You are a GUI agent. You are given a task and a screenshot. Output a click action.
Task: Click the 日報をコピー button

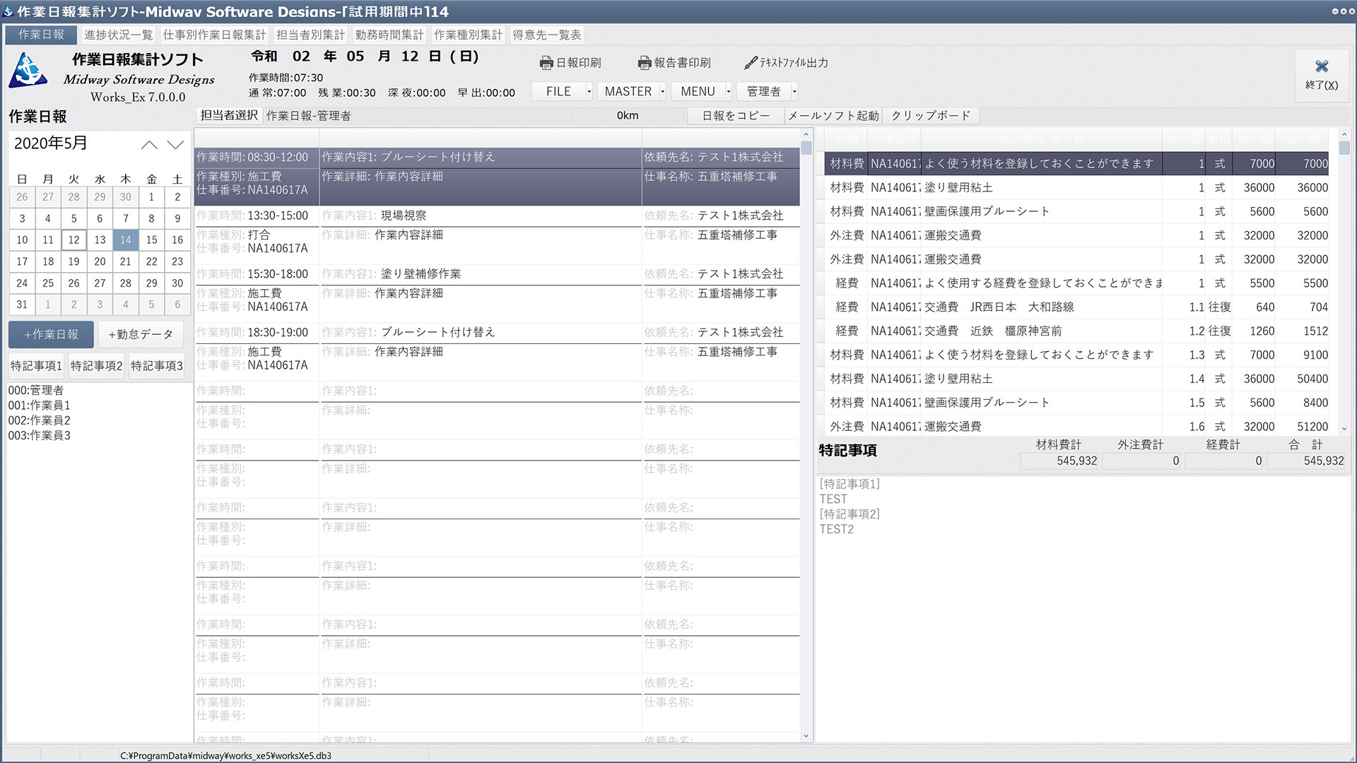coord(735,116)
